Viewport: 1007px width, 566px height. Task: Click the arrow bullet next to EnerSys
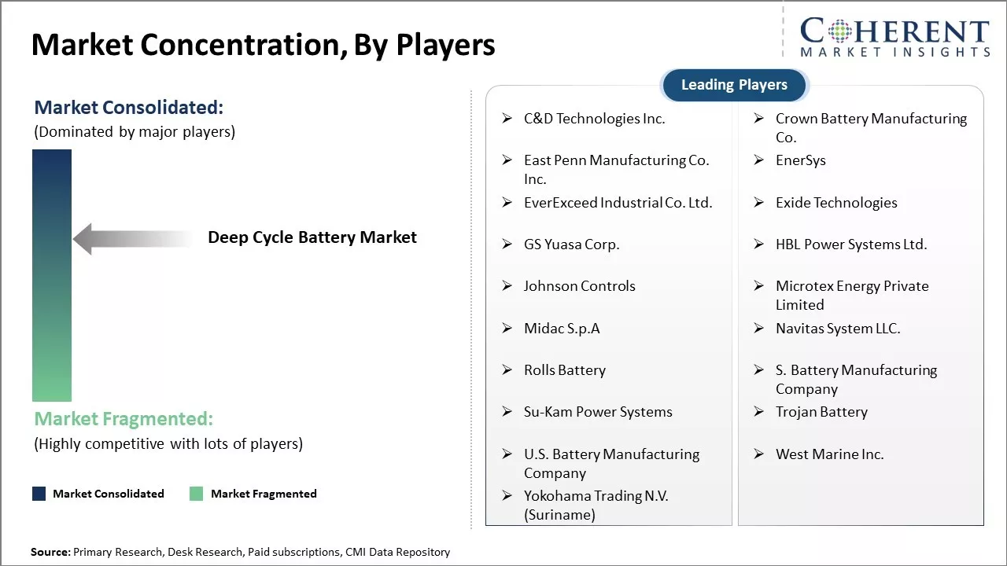click(x=759, y=160)
